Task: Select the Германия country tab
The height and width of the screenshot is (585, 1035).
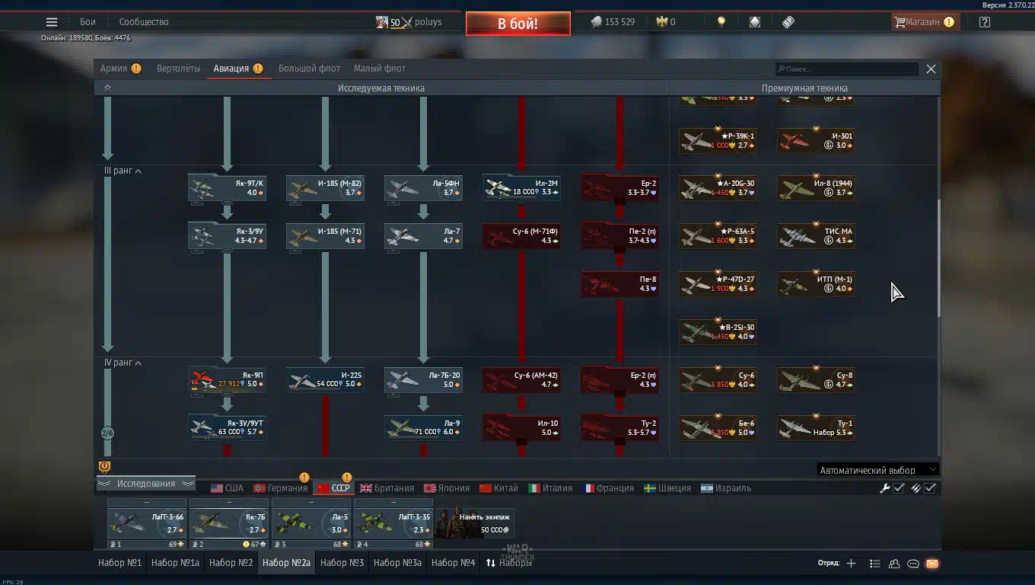Action: click(x=280, y=488)
